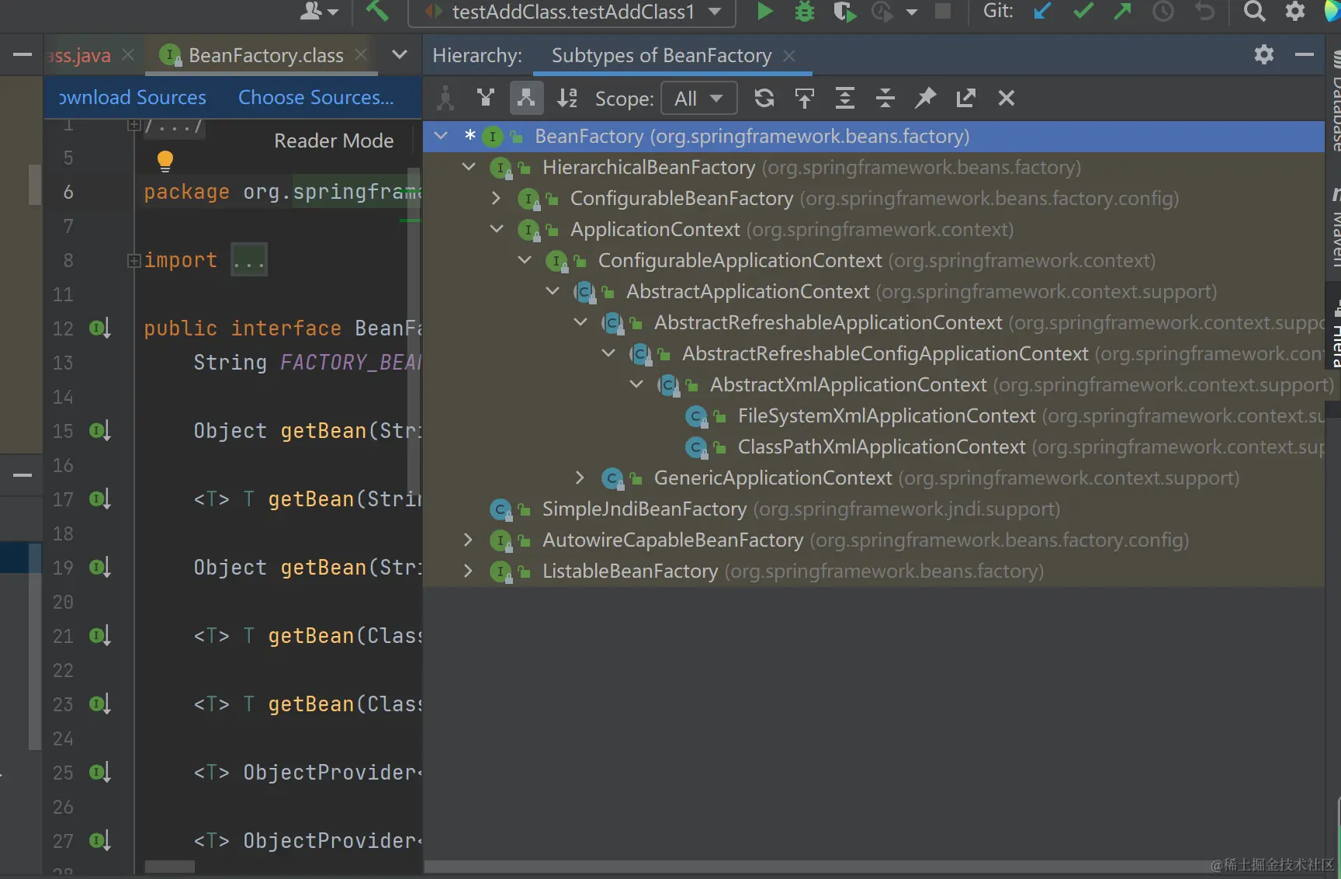
Task: Toggle supertypes hierarchy view
Action: (x=486, y=98)
